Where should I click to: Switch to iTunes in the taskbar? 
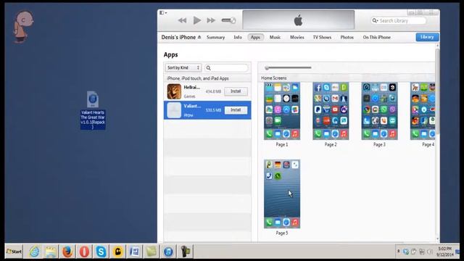point(168,252)
